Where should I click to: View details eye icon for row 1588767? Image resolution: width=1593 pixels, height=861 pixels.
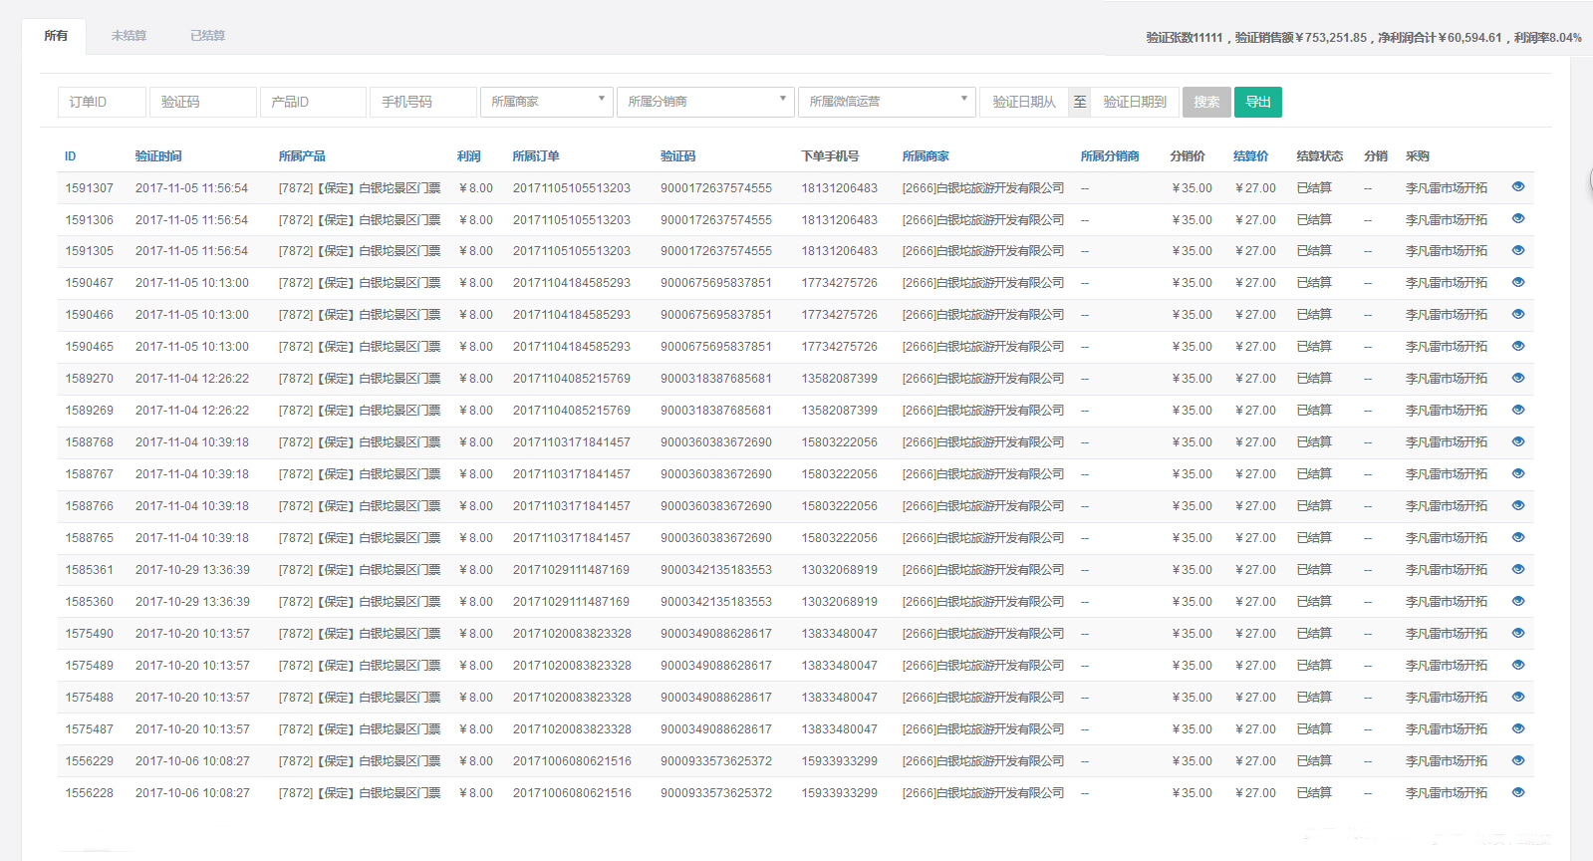point(1518,473)
